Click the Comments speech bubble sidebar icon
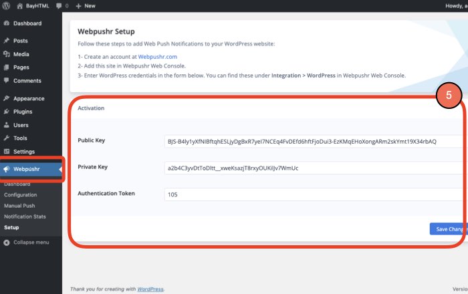This screenshot has width=468, height=294. pos(7,80)
